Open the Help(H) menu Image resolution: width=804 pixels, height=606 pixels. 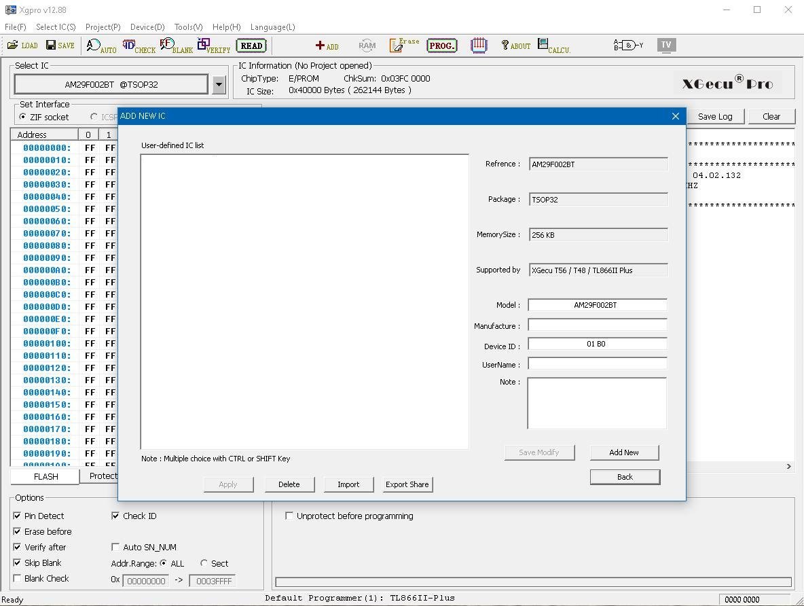(227, 26)
